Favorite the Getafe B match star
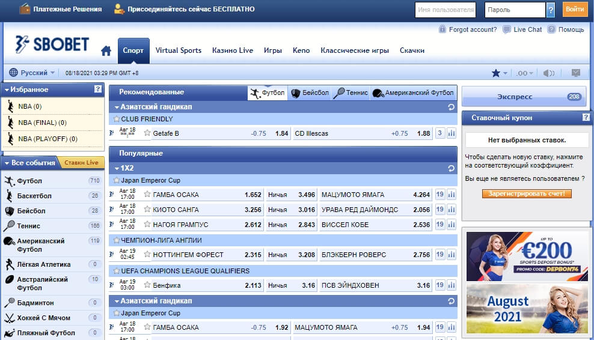This screenshot has width=594, height=340. click(x=147, y=133)
